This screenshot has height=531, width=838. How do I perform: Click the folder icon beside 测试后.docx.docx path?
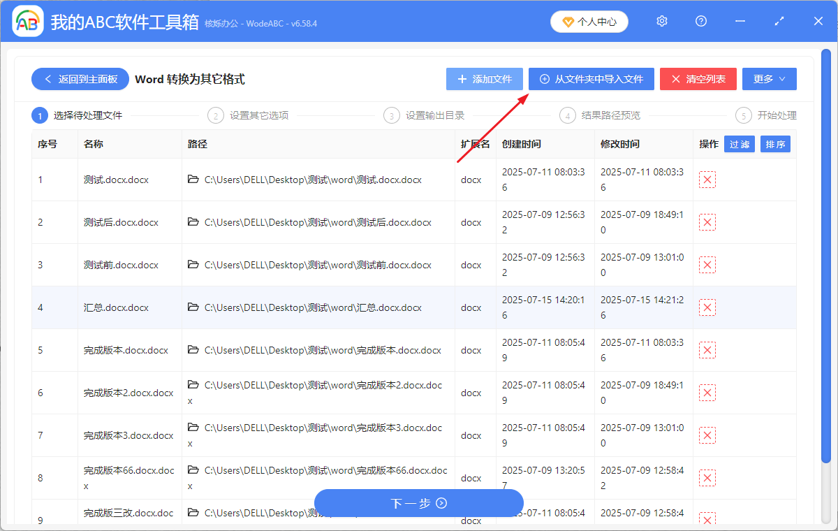(x=194, y=221)
